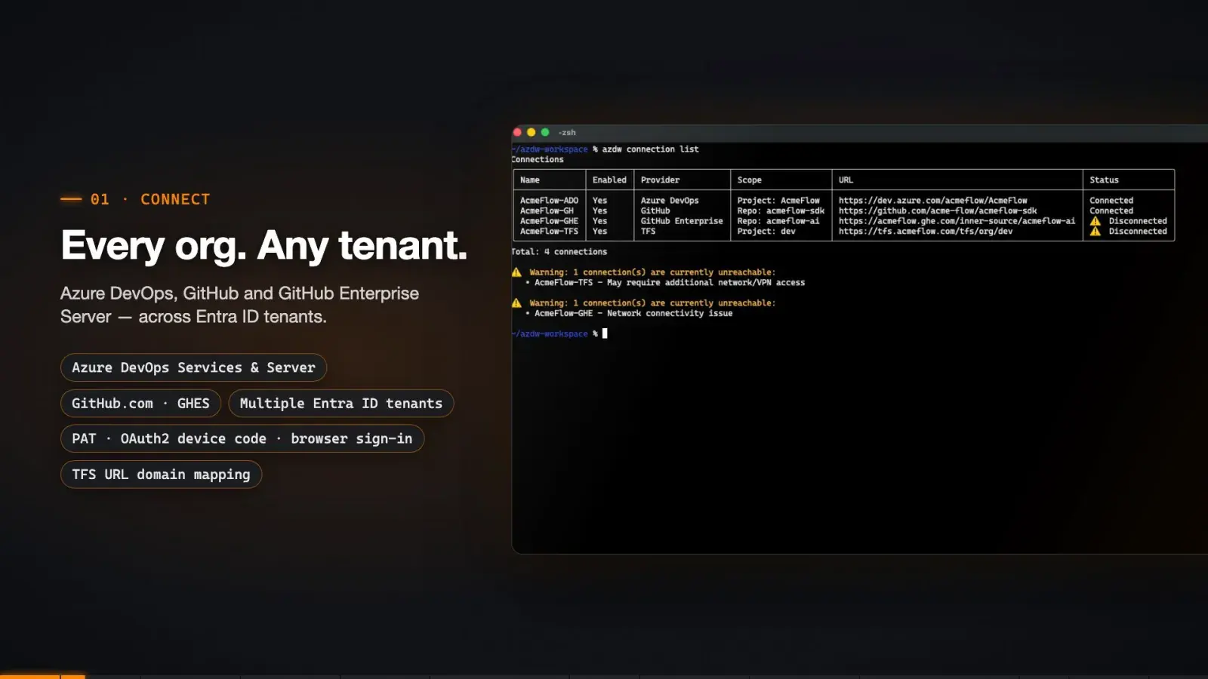Click the Provider column header

pos(660,180)
